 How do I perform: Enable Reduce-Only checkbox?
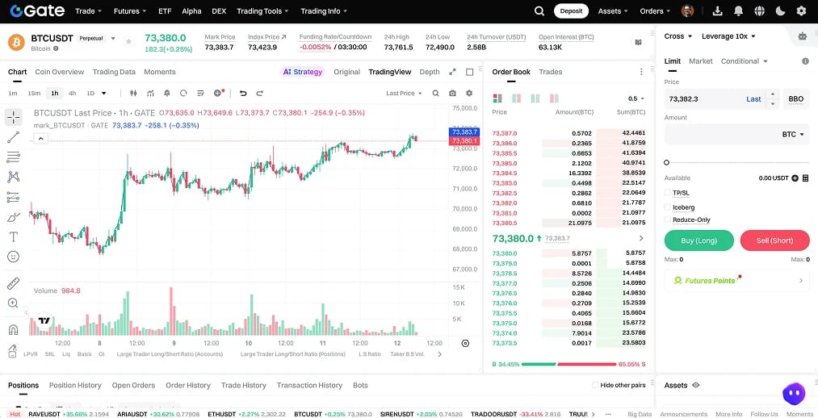[x=668, y=219]
